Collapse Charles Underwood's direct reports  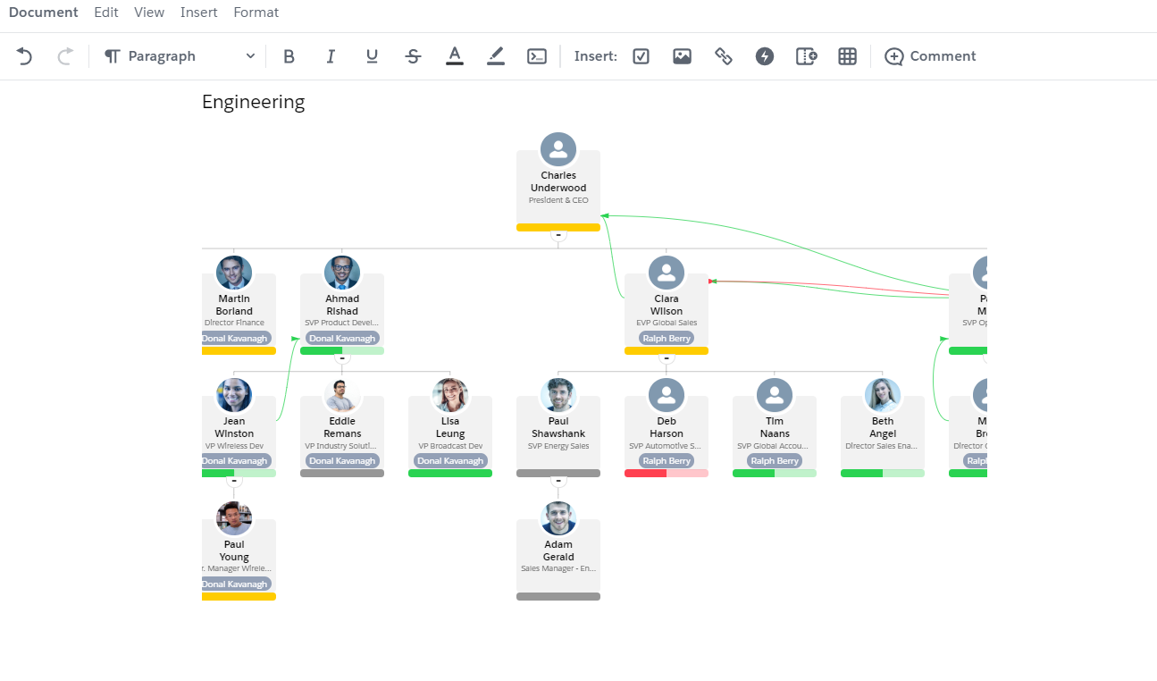click(558, 235)
